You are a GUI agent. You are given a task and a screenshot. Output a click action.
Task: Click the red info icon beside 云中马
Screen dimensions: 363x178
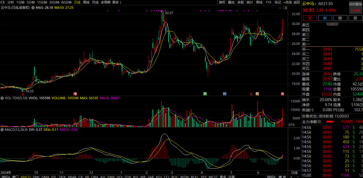pyautogui.click(x=315, y=4)
